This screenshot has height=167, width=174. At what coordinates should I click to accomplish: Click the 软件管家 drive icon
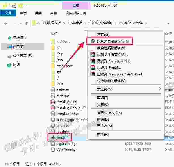pyautogui.click(x=9, y=56)
